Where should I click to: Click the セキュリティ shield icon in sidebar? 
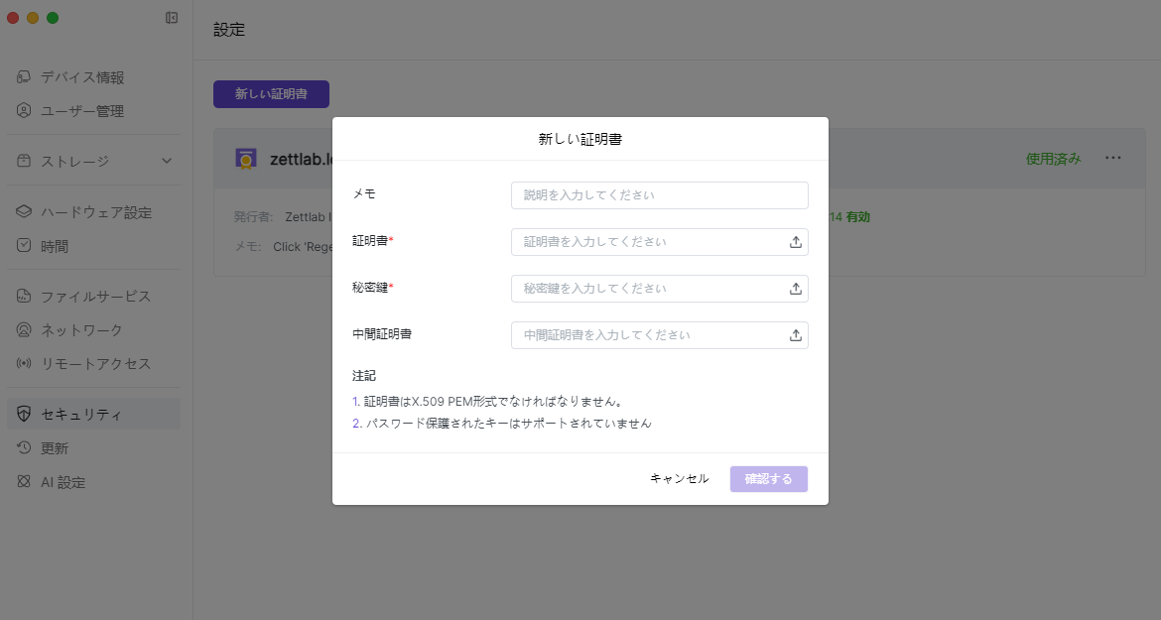(25, 415)
